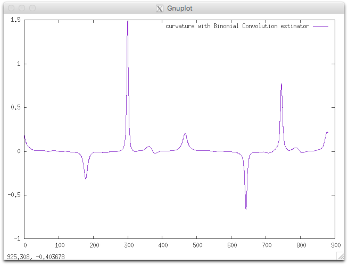This screenshot has width=348, height=265.
Task: Maximize the Gnuplot window
Action: click(x=32, y=8)
